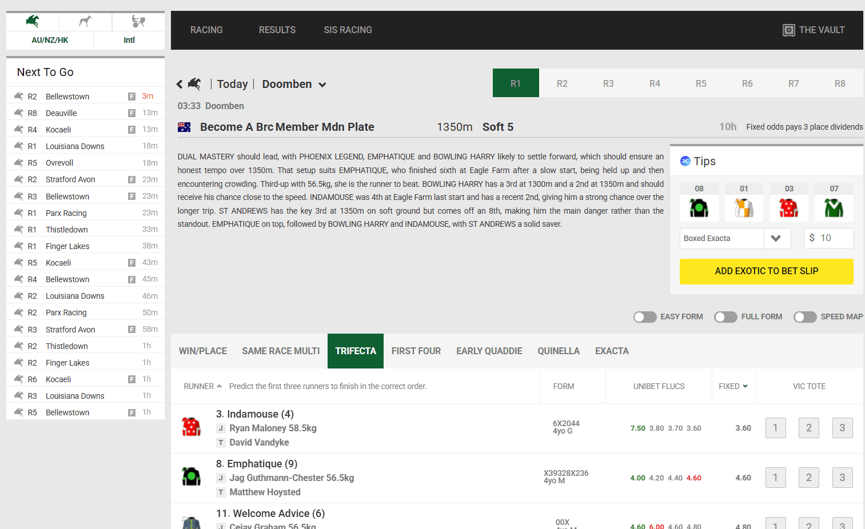Click horse icon on Thistledown R2 row
This screenshot has height=529, width=865.
tap(19, 346)
